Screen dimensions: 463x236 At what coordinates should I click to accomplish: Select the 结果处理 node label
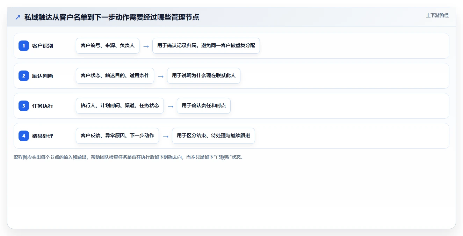(x=43, y=136)
